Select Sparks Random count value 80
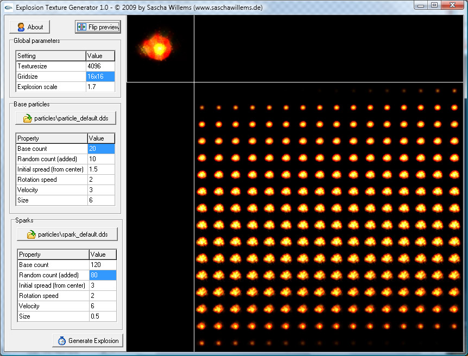The width and height of the screenshot is (468, 356). 103,275
